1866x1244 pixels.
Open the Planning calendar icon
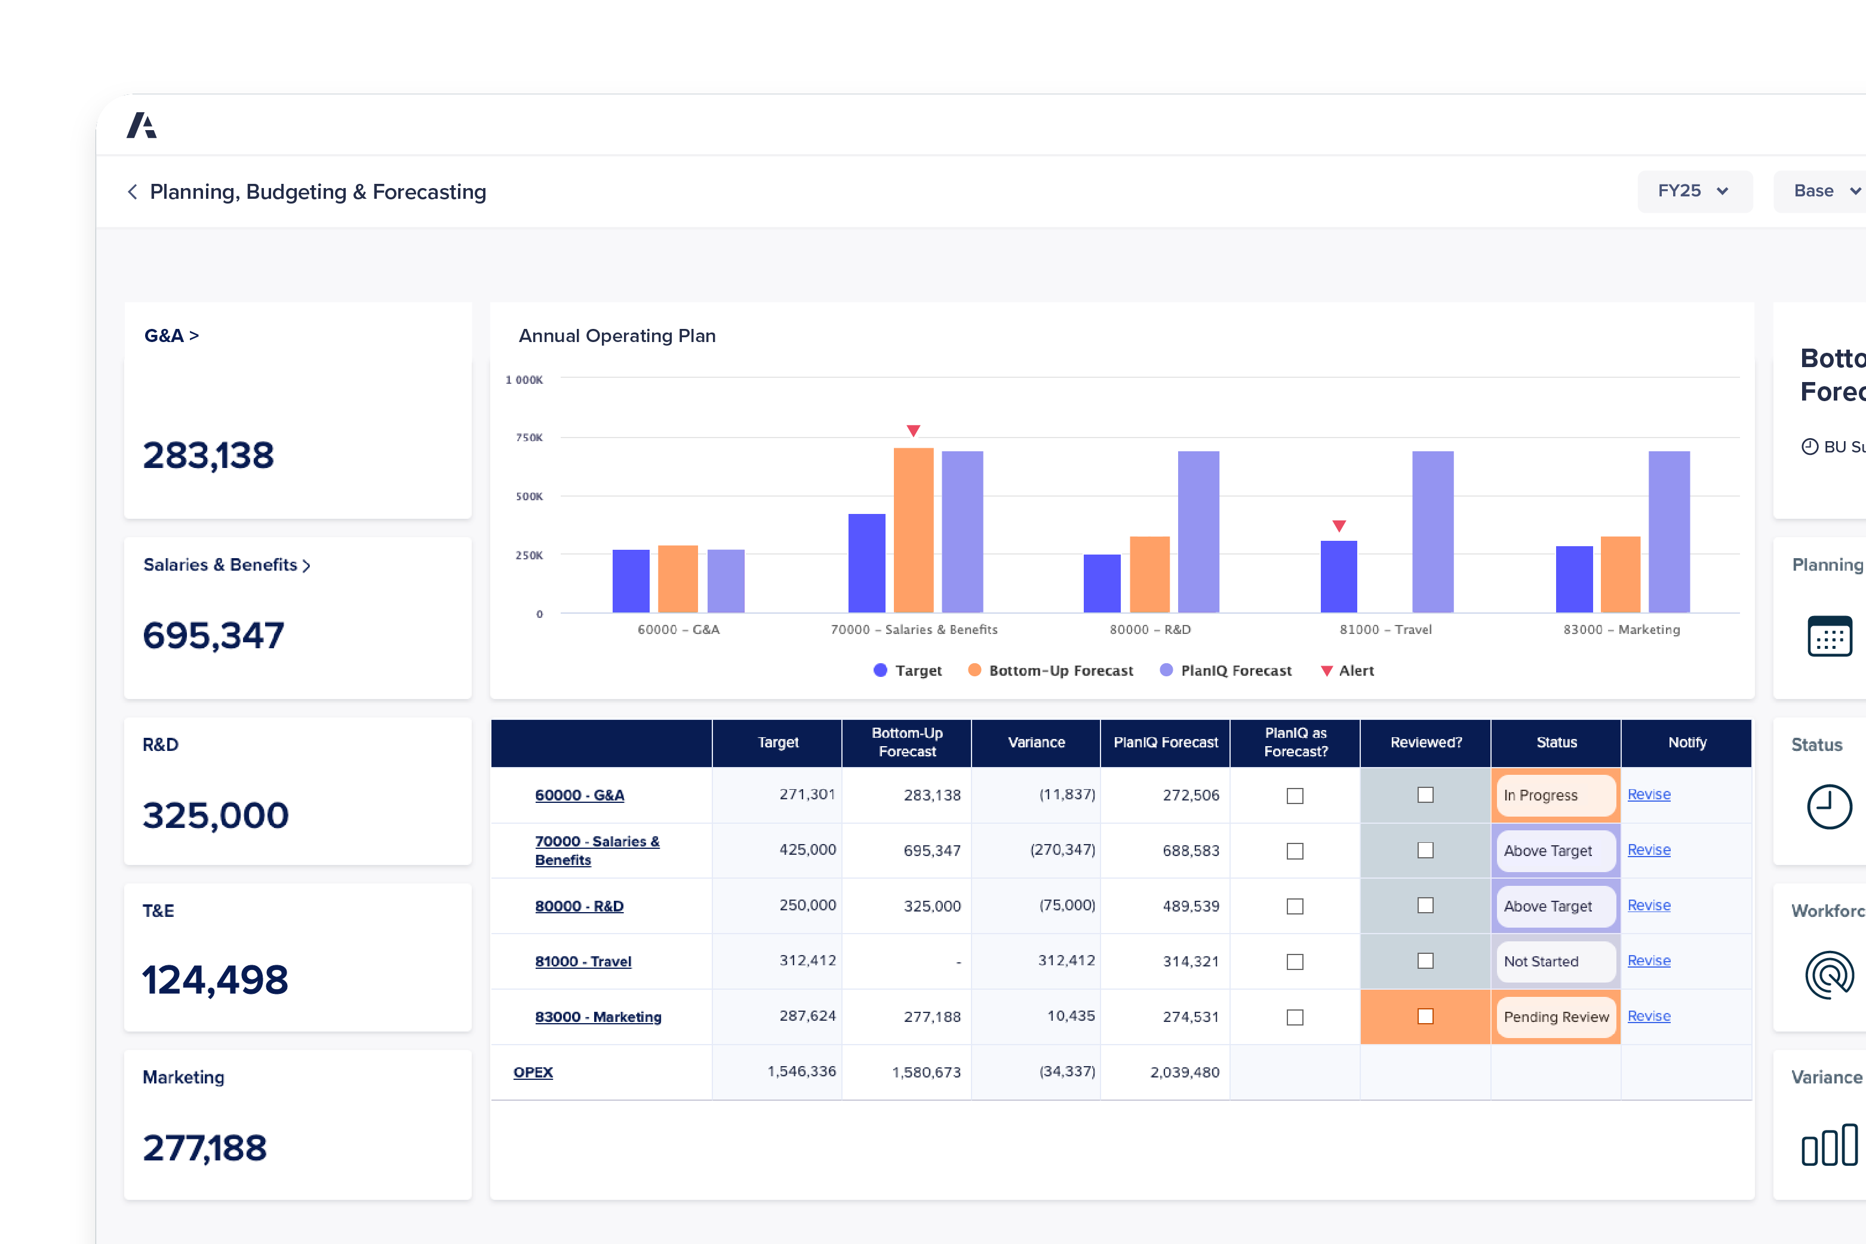click(x=1830, y=636)
